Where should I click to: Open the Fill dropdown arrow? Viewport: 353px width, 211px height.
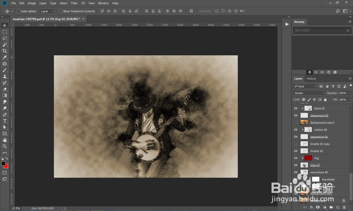tap(349, 100)
